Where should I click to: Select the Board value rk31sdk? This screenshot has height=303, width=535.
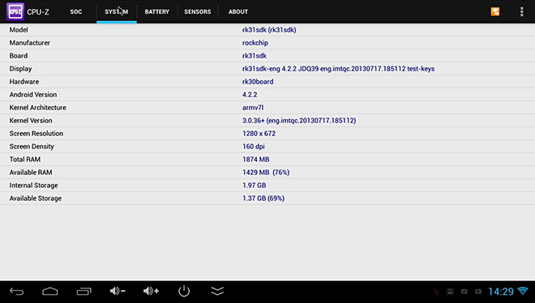click(x=255, y=56)
